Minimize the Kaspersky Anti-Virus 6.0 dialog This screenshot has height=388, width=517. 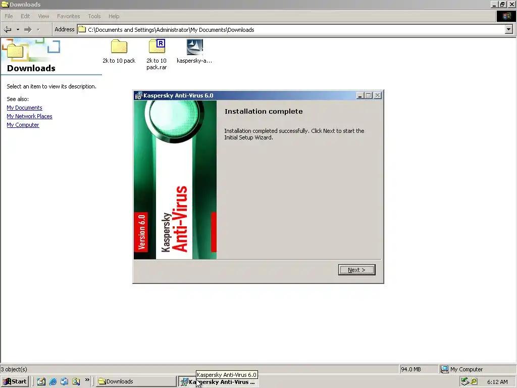(360, 95)
